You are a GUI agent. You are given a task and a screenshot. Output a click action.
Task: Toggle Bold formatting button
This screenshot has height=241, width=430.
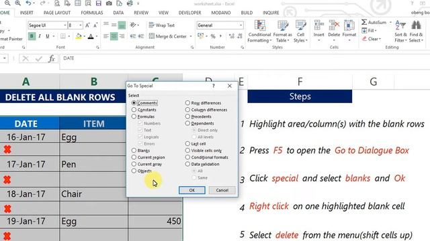[x=32, y=36]
